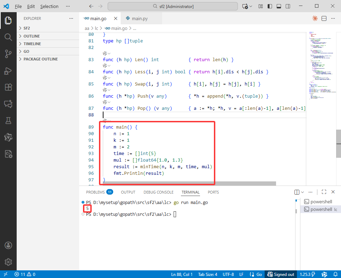Toggle the bottom Panel visibility

[279, 6]
